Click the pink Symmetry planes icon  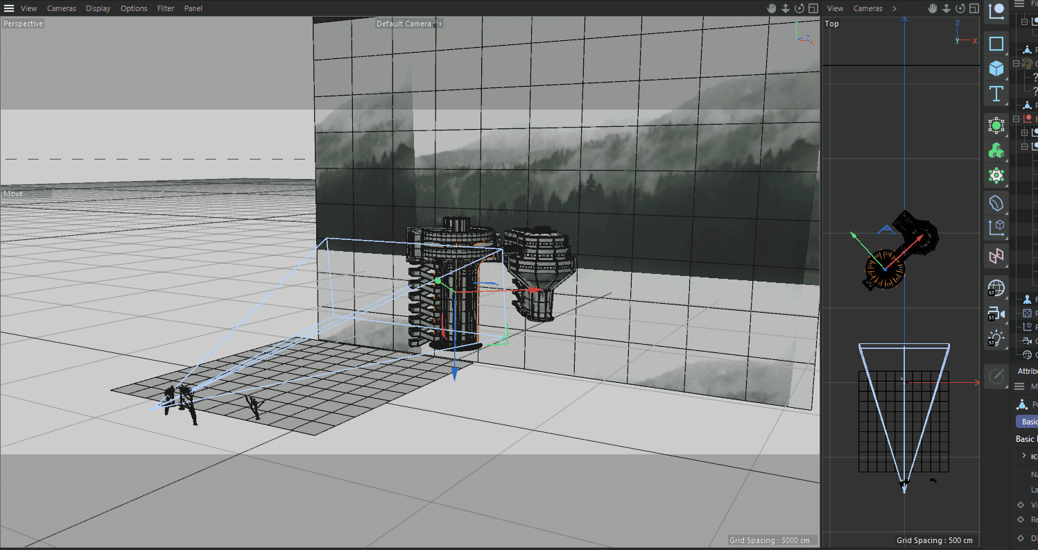[996, 256]
